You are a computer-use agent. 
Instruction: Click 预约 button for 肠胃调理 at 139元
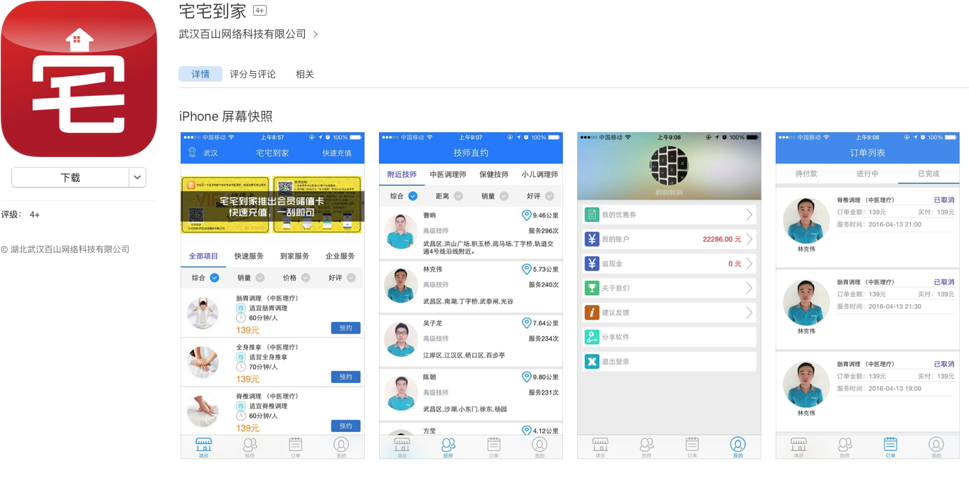point(346,328)
